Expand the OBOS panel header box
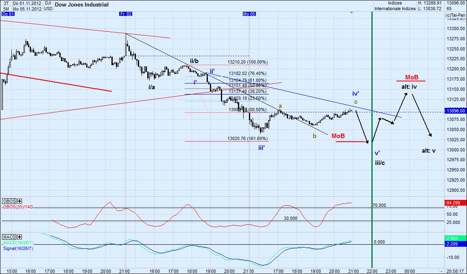This screenshot has width=467, height=274. [9, 201]
